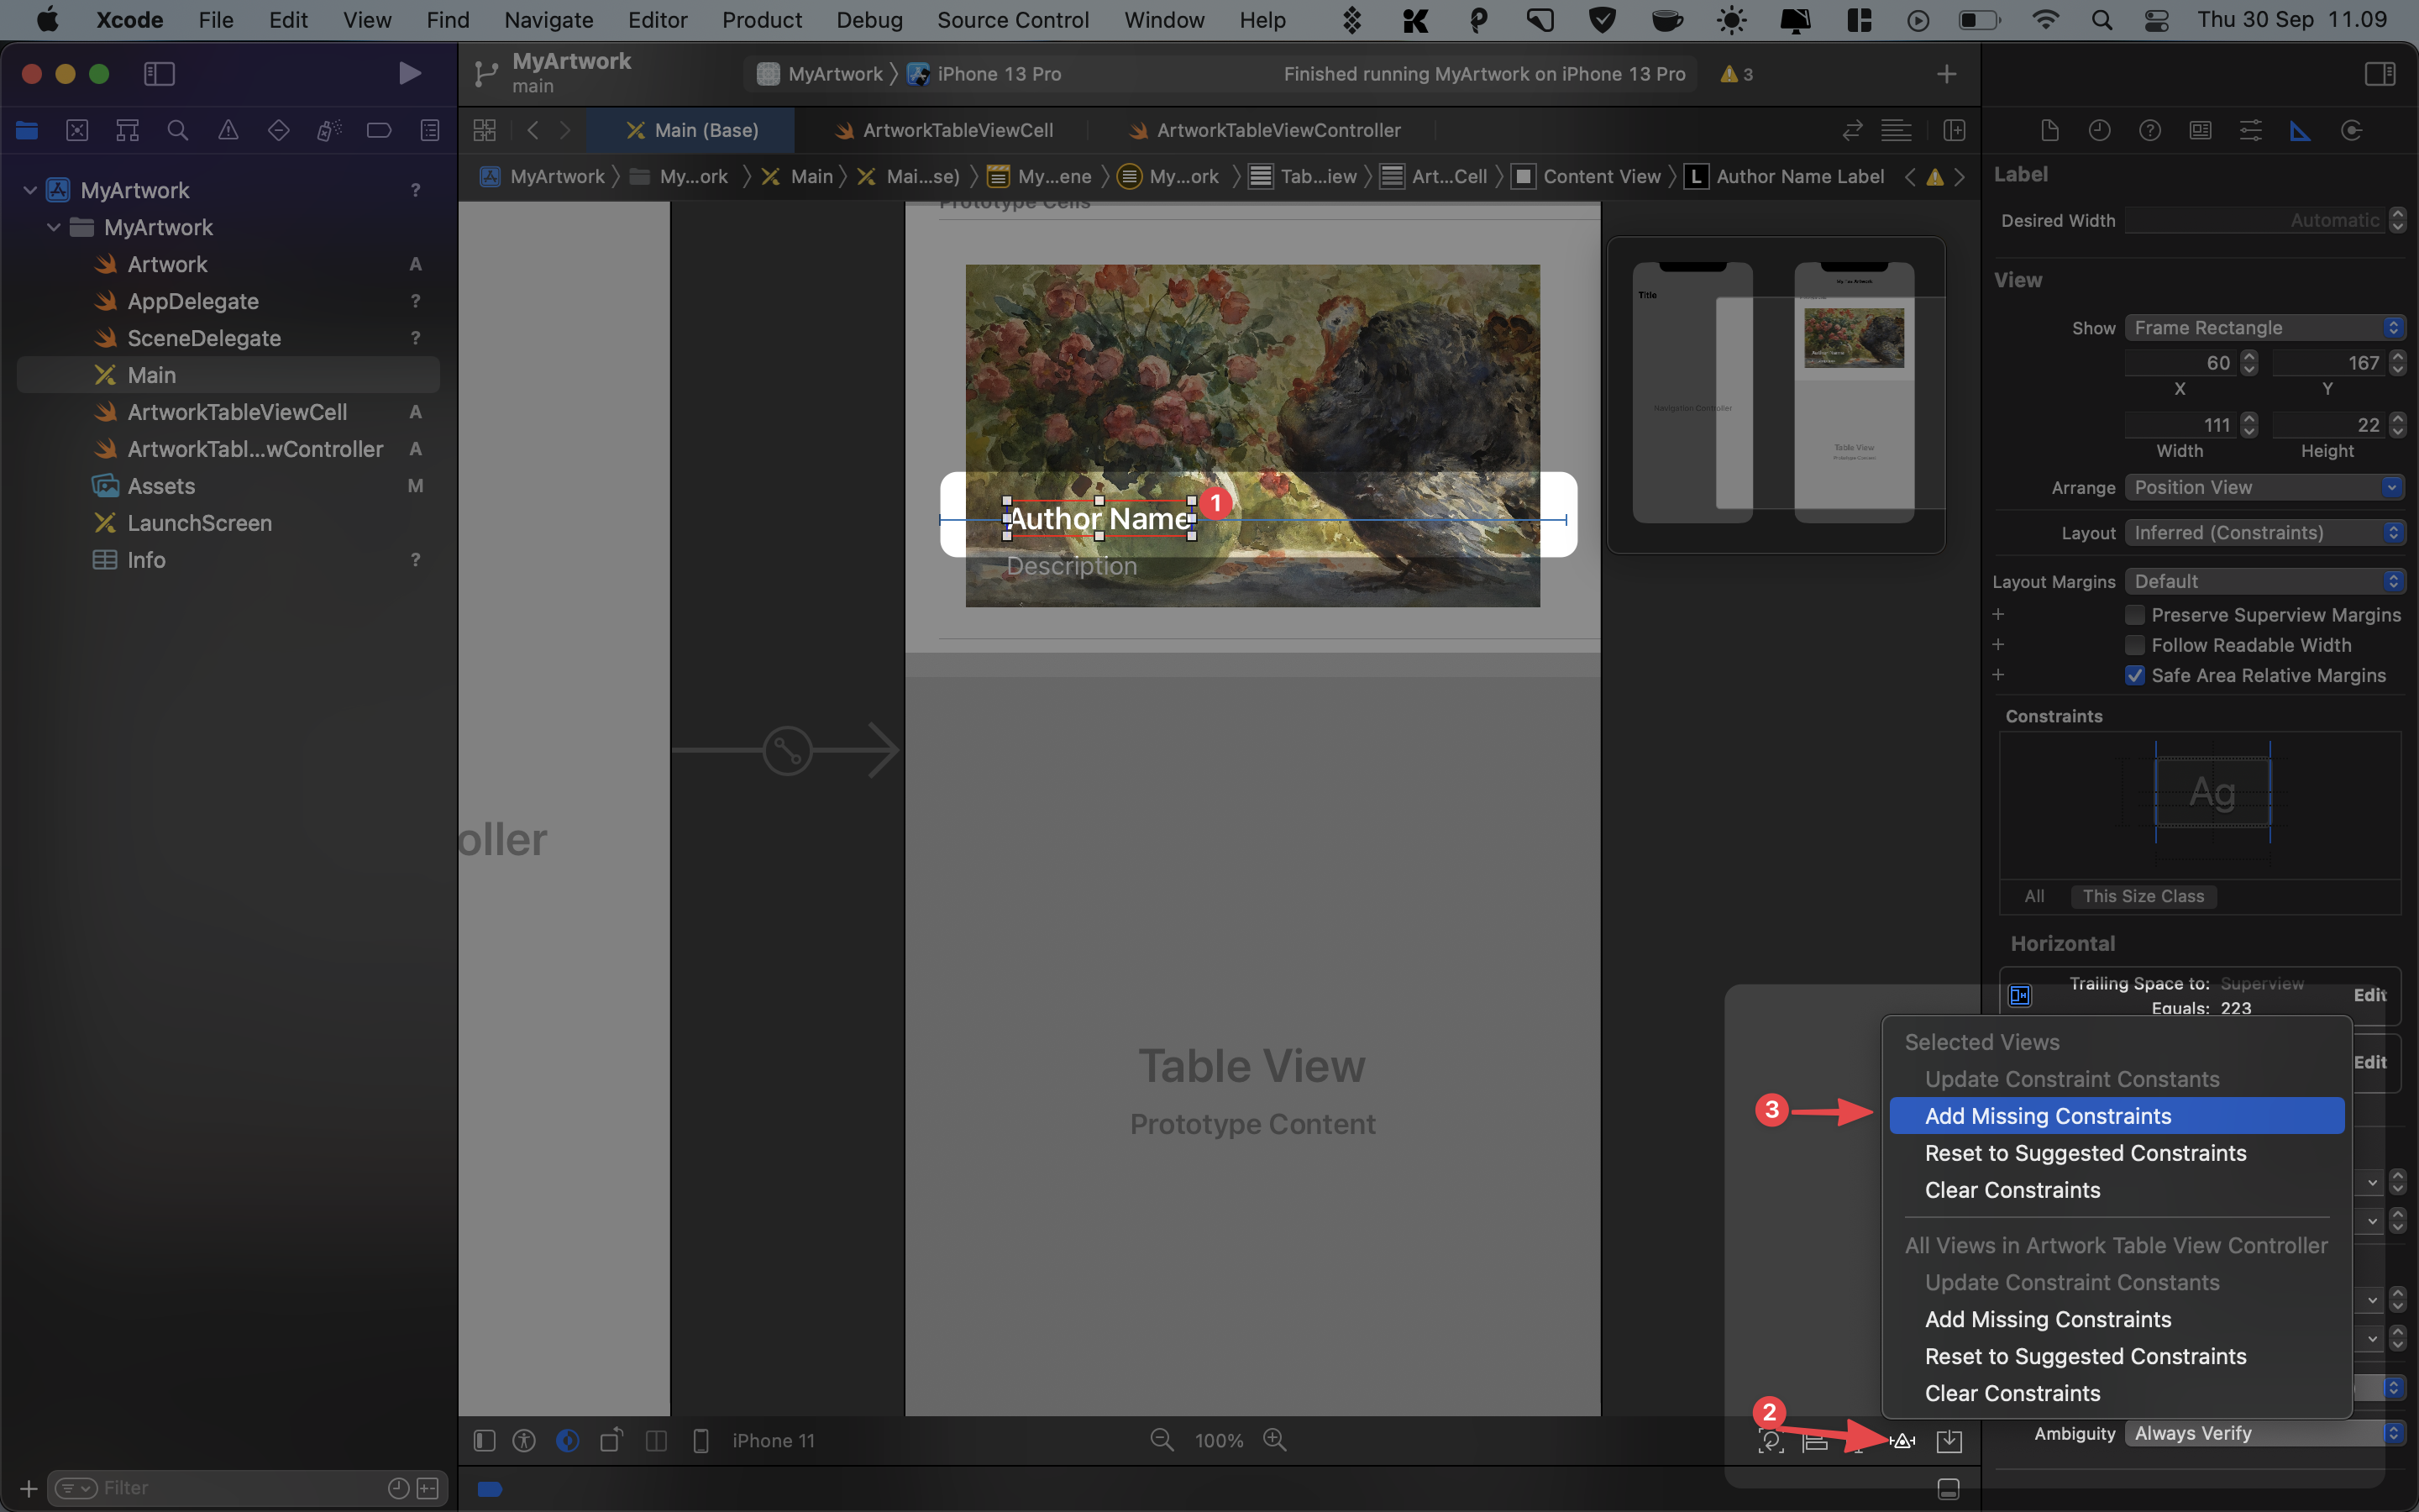This screenshot has width=2419, height=1512.
Task: Open the Related Items grid menu
Action: pyautogui.click(x=485, y=130)
